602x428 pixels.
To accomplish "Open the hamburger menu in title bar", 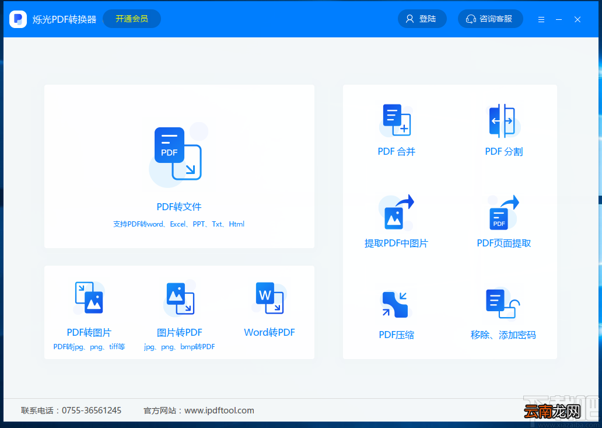I will pos(541,19).
